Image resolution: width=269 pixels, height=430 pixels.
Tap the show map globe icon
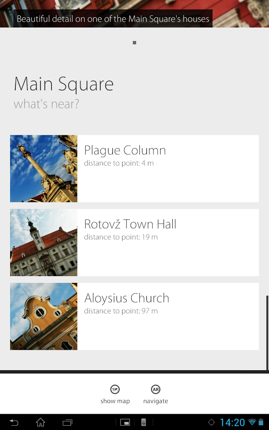[115, 389]
